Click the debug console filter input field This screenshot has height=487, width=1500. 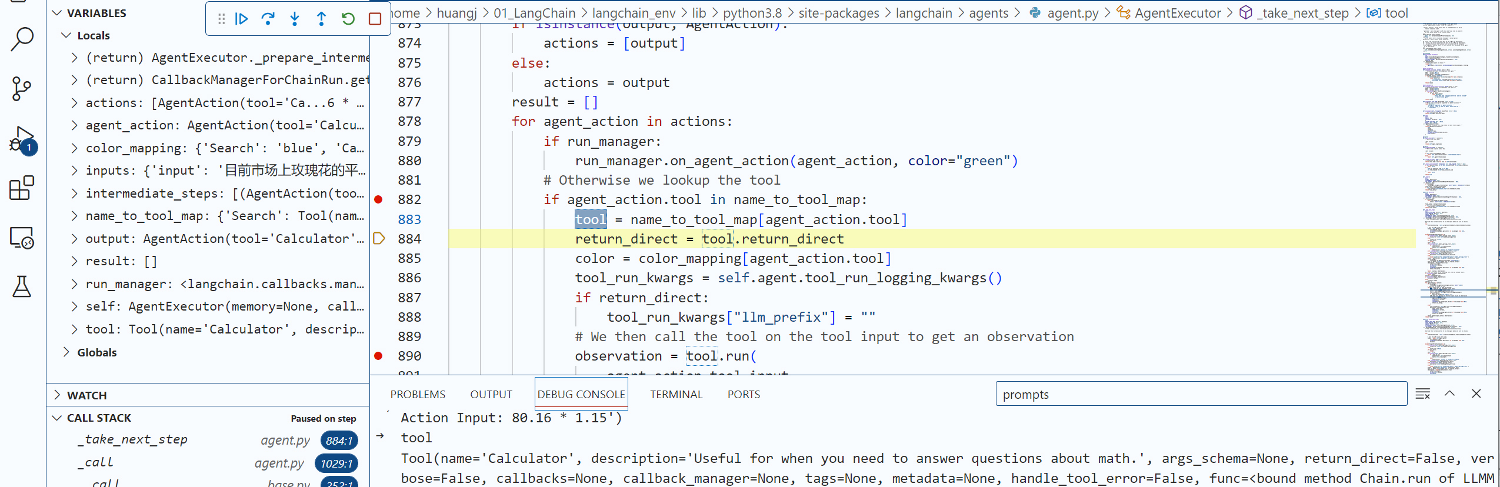1200,395
